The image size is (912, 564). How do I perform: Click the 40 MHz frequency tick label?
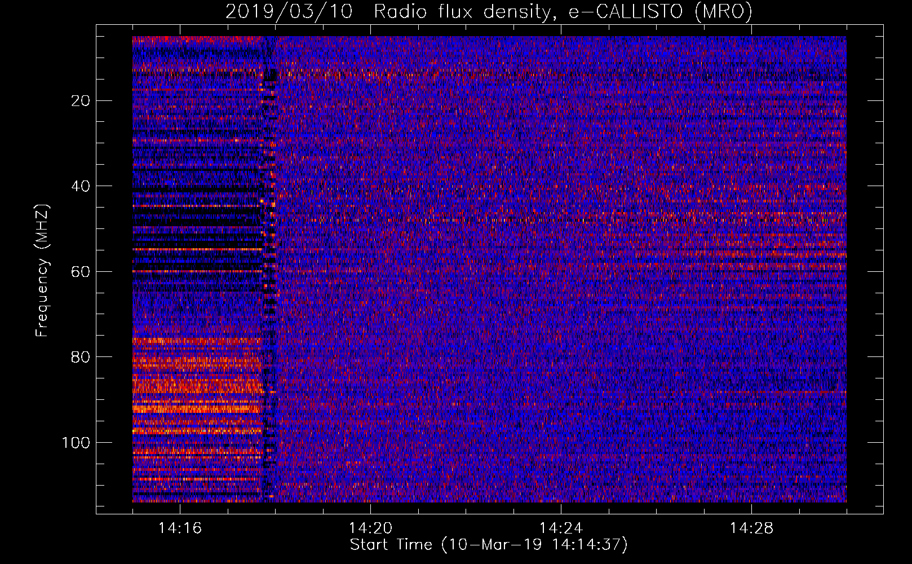[x=81, y=186]
